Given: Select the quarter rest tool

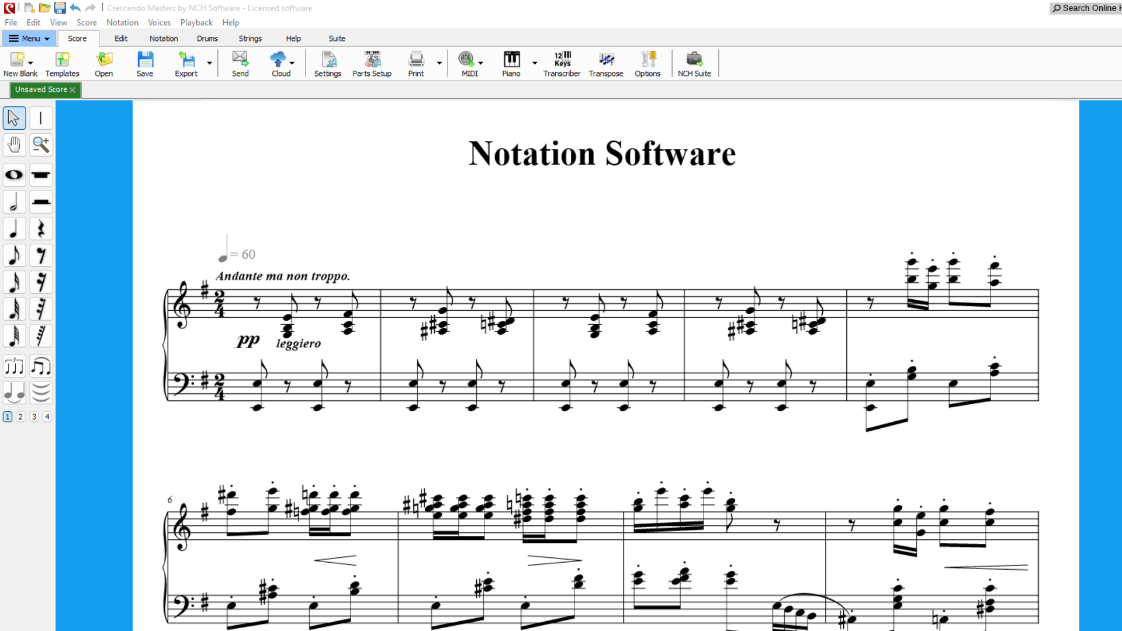Looking at the screenshot, I should pyautogui.click(x=41, y=228).
